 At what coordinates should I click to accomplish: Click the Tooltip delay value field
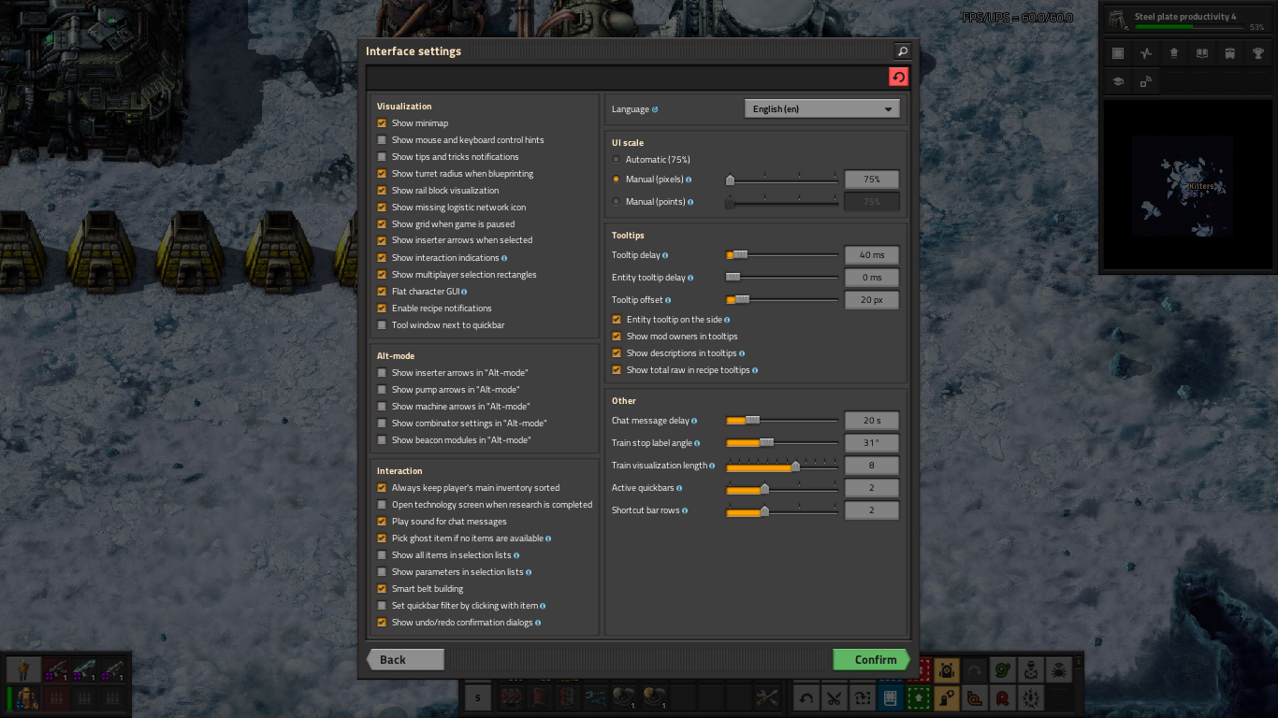pyautogui.click(x=871, y=255)
